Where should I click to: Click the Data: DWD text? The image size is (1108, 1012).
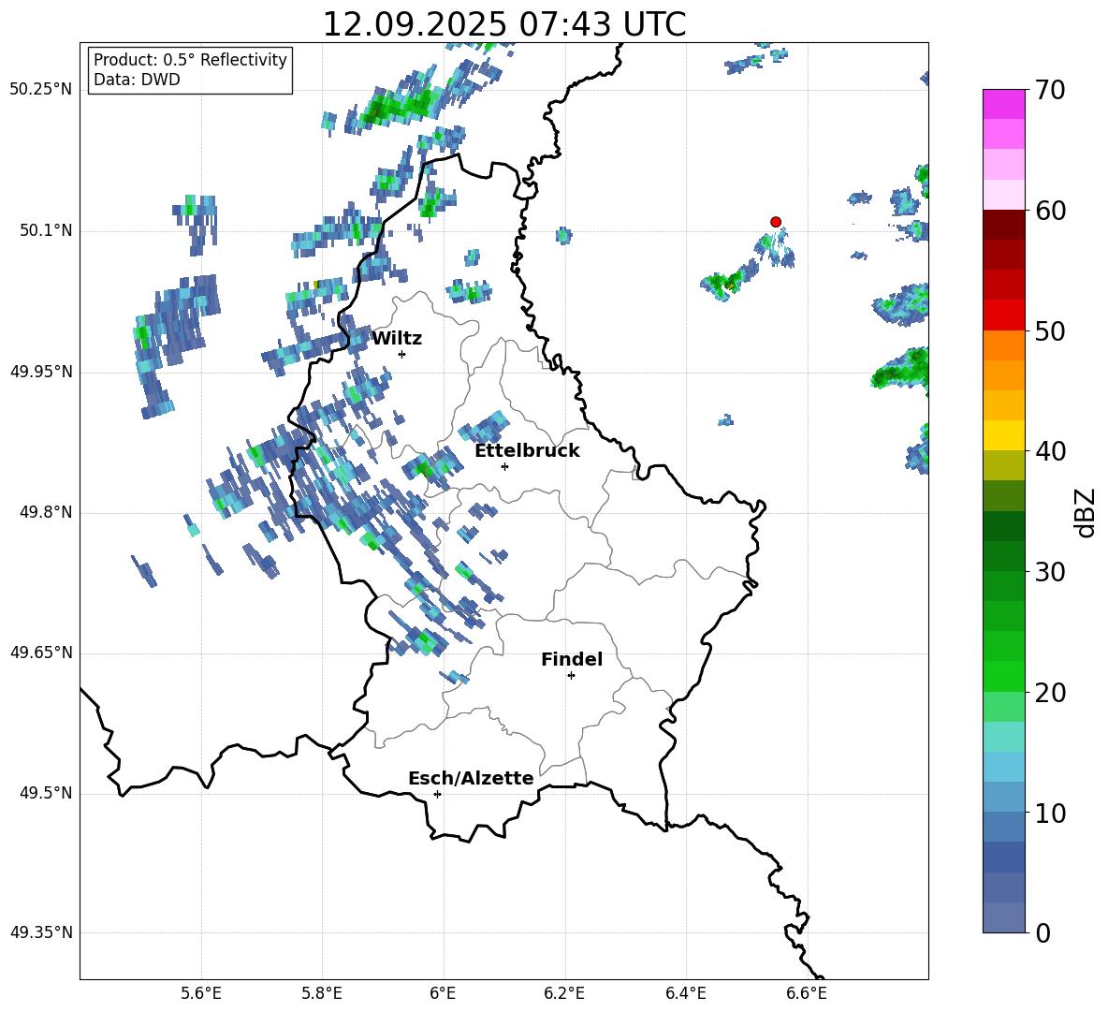click(137, 80)
